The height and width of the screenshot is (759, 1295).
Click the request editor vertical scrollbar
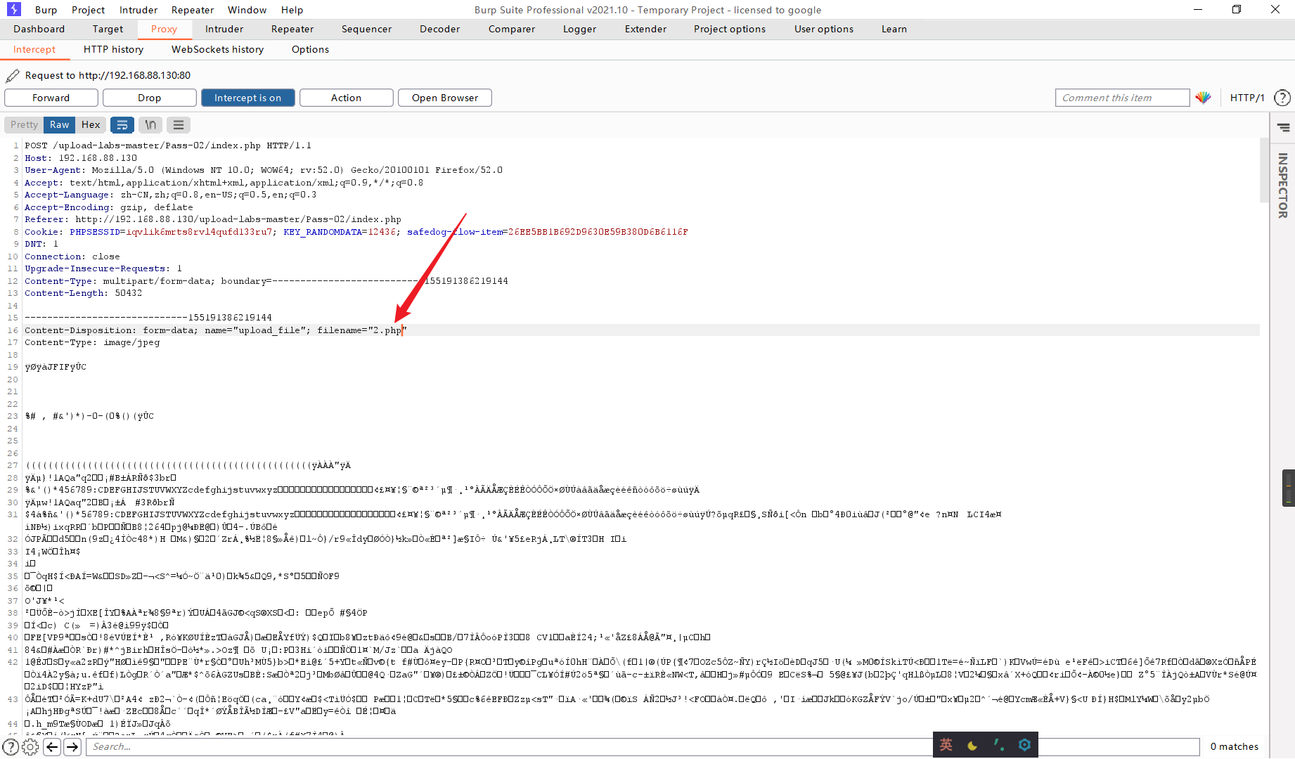pos(1264,171)
